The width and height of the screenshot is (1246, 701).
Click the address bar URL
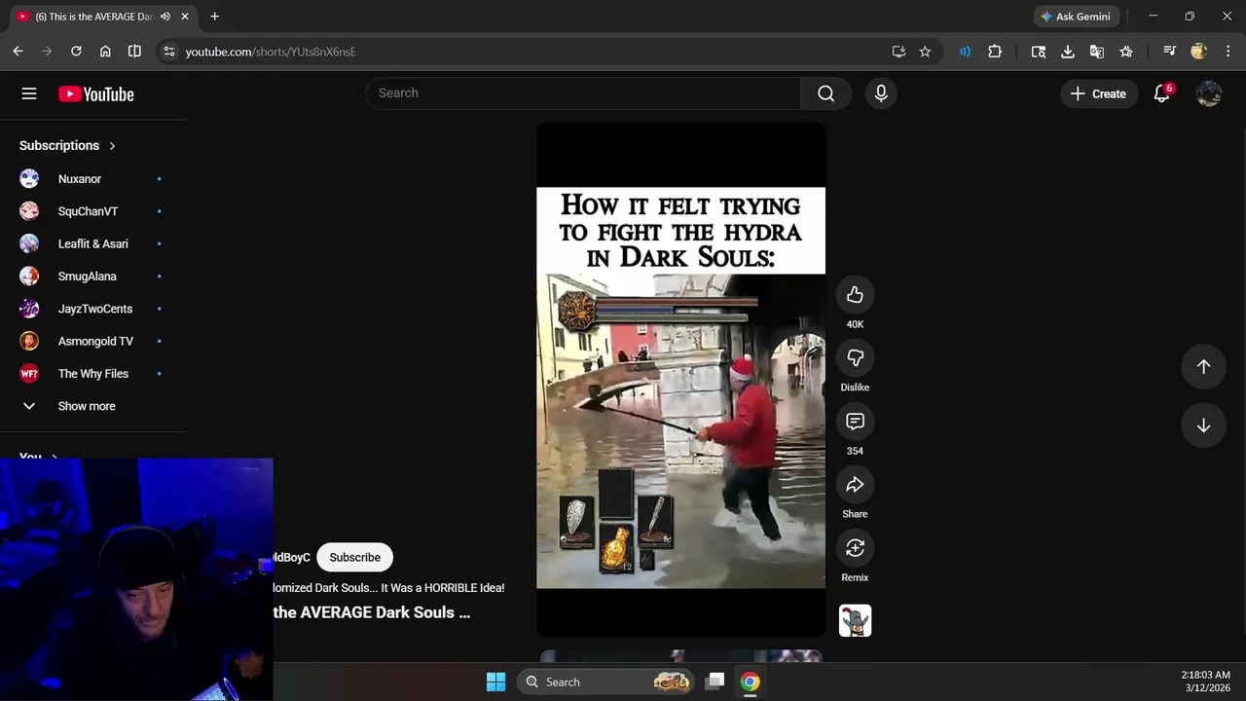click(271, 52)
